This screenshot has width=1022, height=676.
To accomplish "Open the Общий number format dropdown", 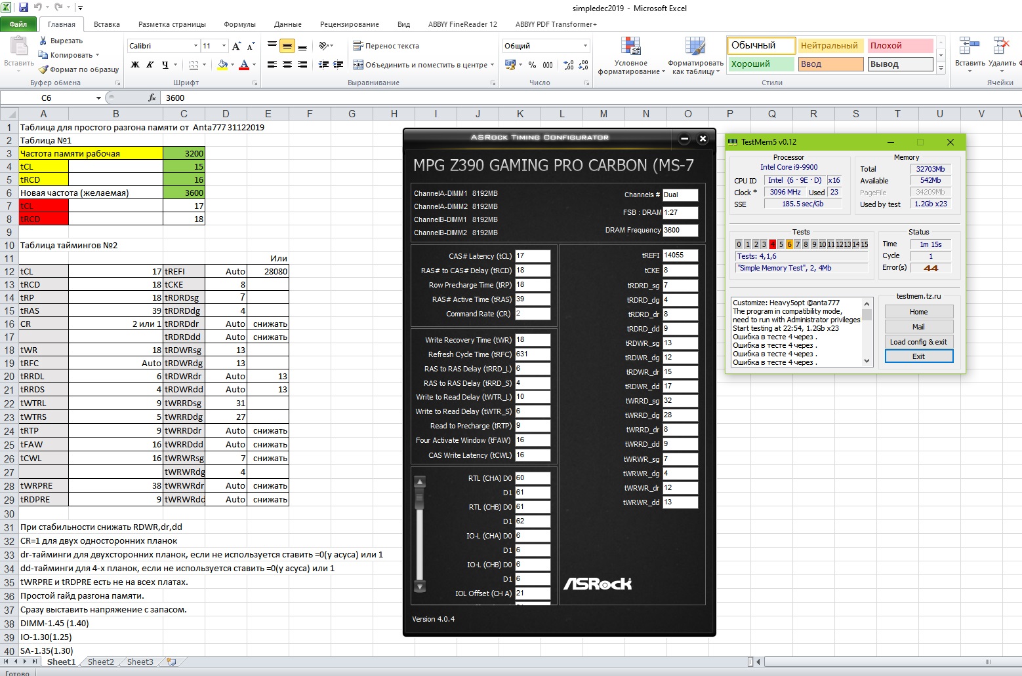I will click(585, 46).
